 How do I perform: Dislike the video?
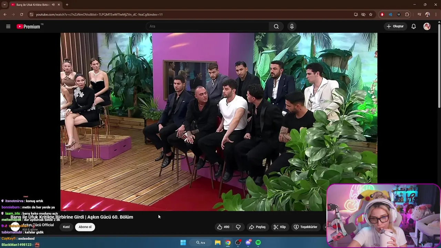238,227
